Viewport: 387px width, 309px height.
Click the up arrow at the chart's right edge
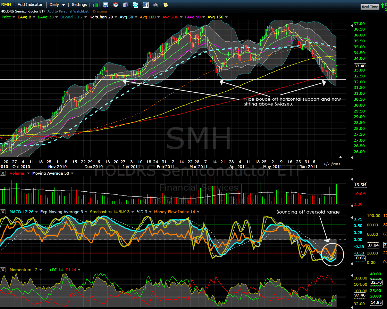[x=340, y=157]
